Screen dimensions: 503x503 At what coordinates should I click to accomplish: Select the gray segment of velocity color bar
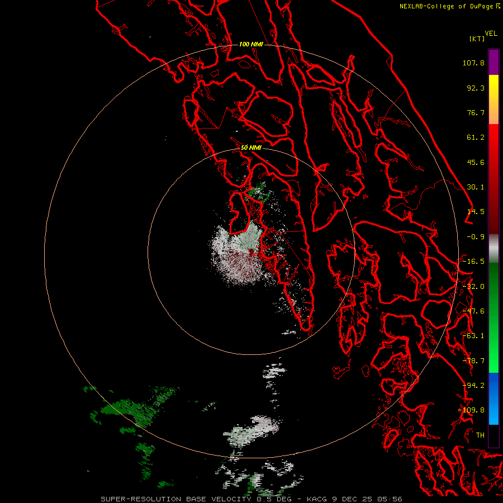(493, 249)
